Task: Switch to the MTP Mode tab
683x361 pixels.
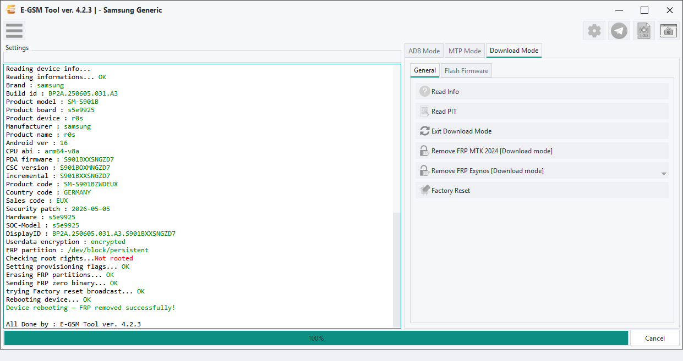Action: click(x=465, y=51)
